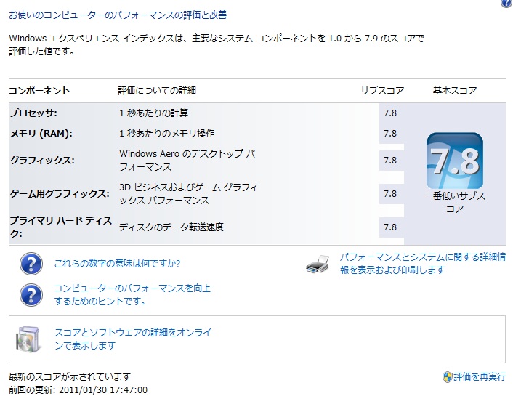513x412 pixels.
Task: Click the question mark icon beside これらの数字の意味は何ですか?
Action: 31,264
